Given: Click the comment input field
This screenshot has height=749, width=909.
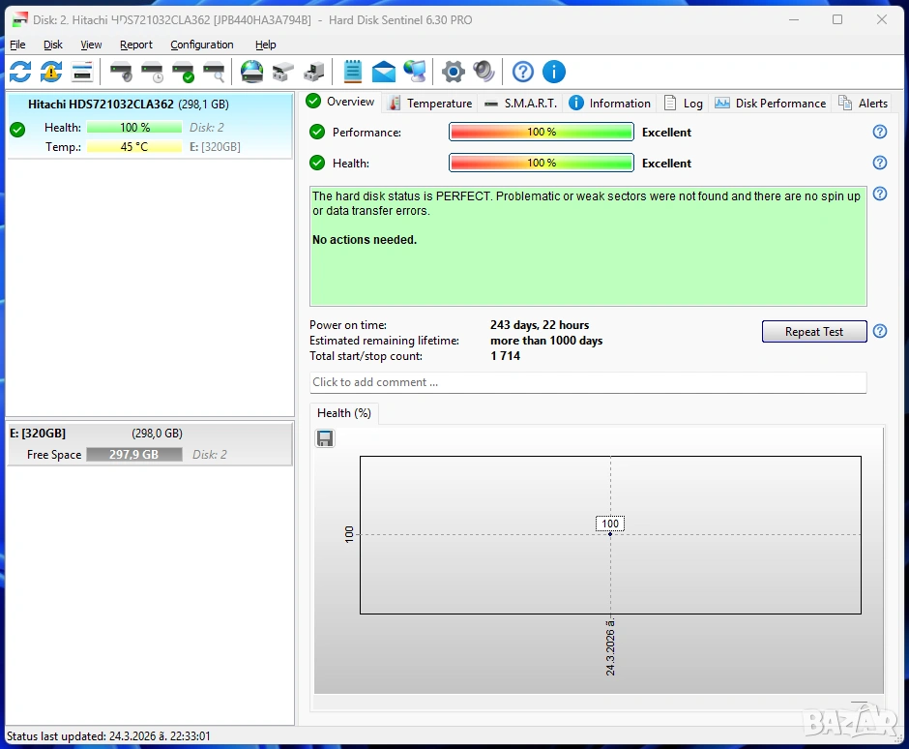Looking at the screenshot, I should [x=587, y=382].
